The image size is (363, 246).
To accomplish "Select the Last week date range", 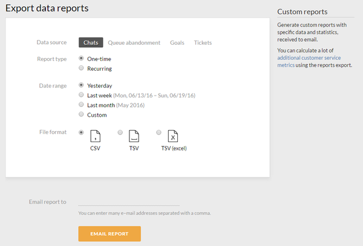I will click(82, 95).
